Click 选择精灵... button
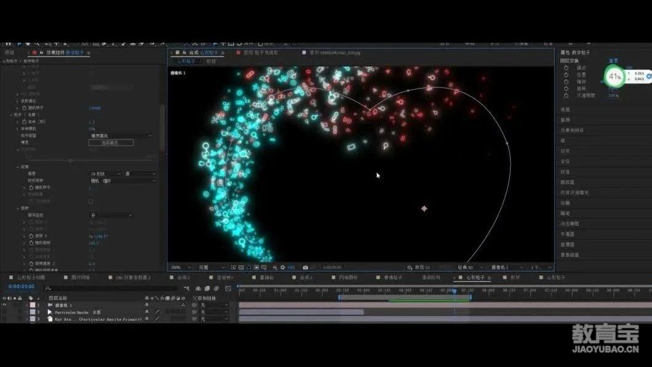 111,143
